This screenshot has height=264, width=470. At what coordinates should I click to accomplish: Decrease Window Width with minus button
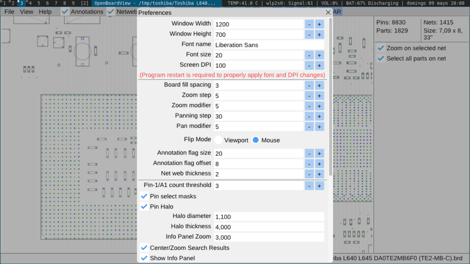[309, 24]
